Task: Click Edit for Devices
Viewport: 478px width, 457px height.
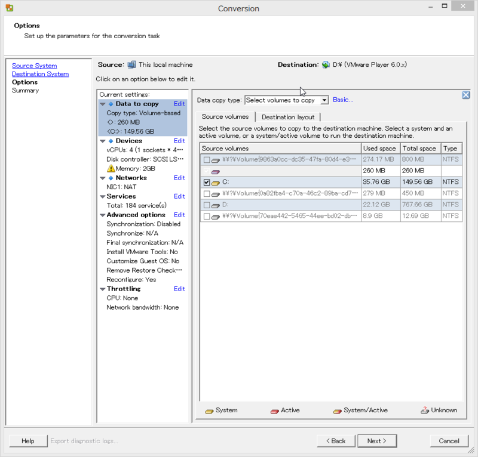Action: tap(179, 141)
